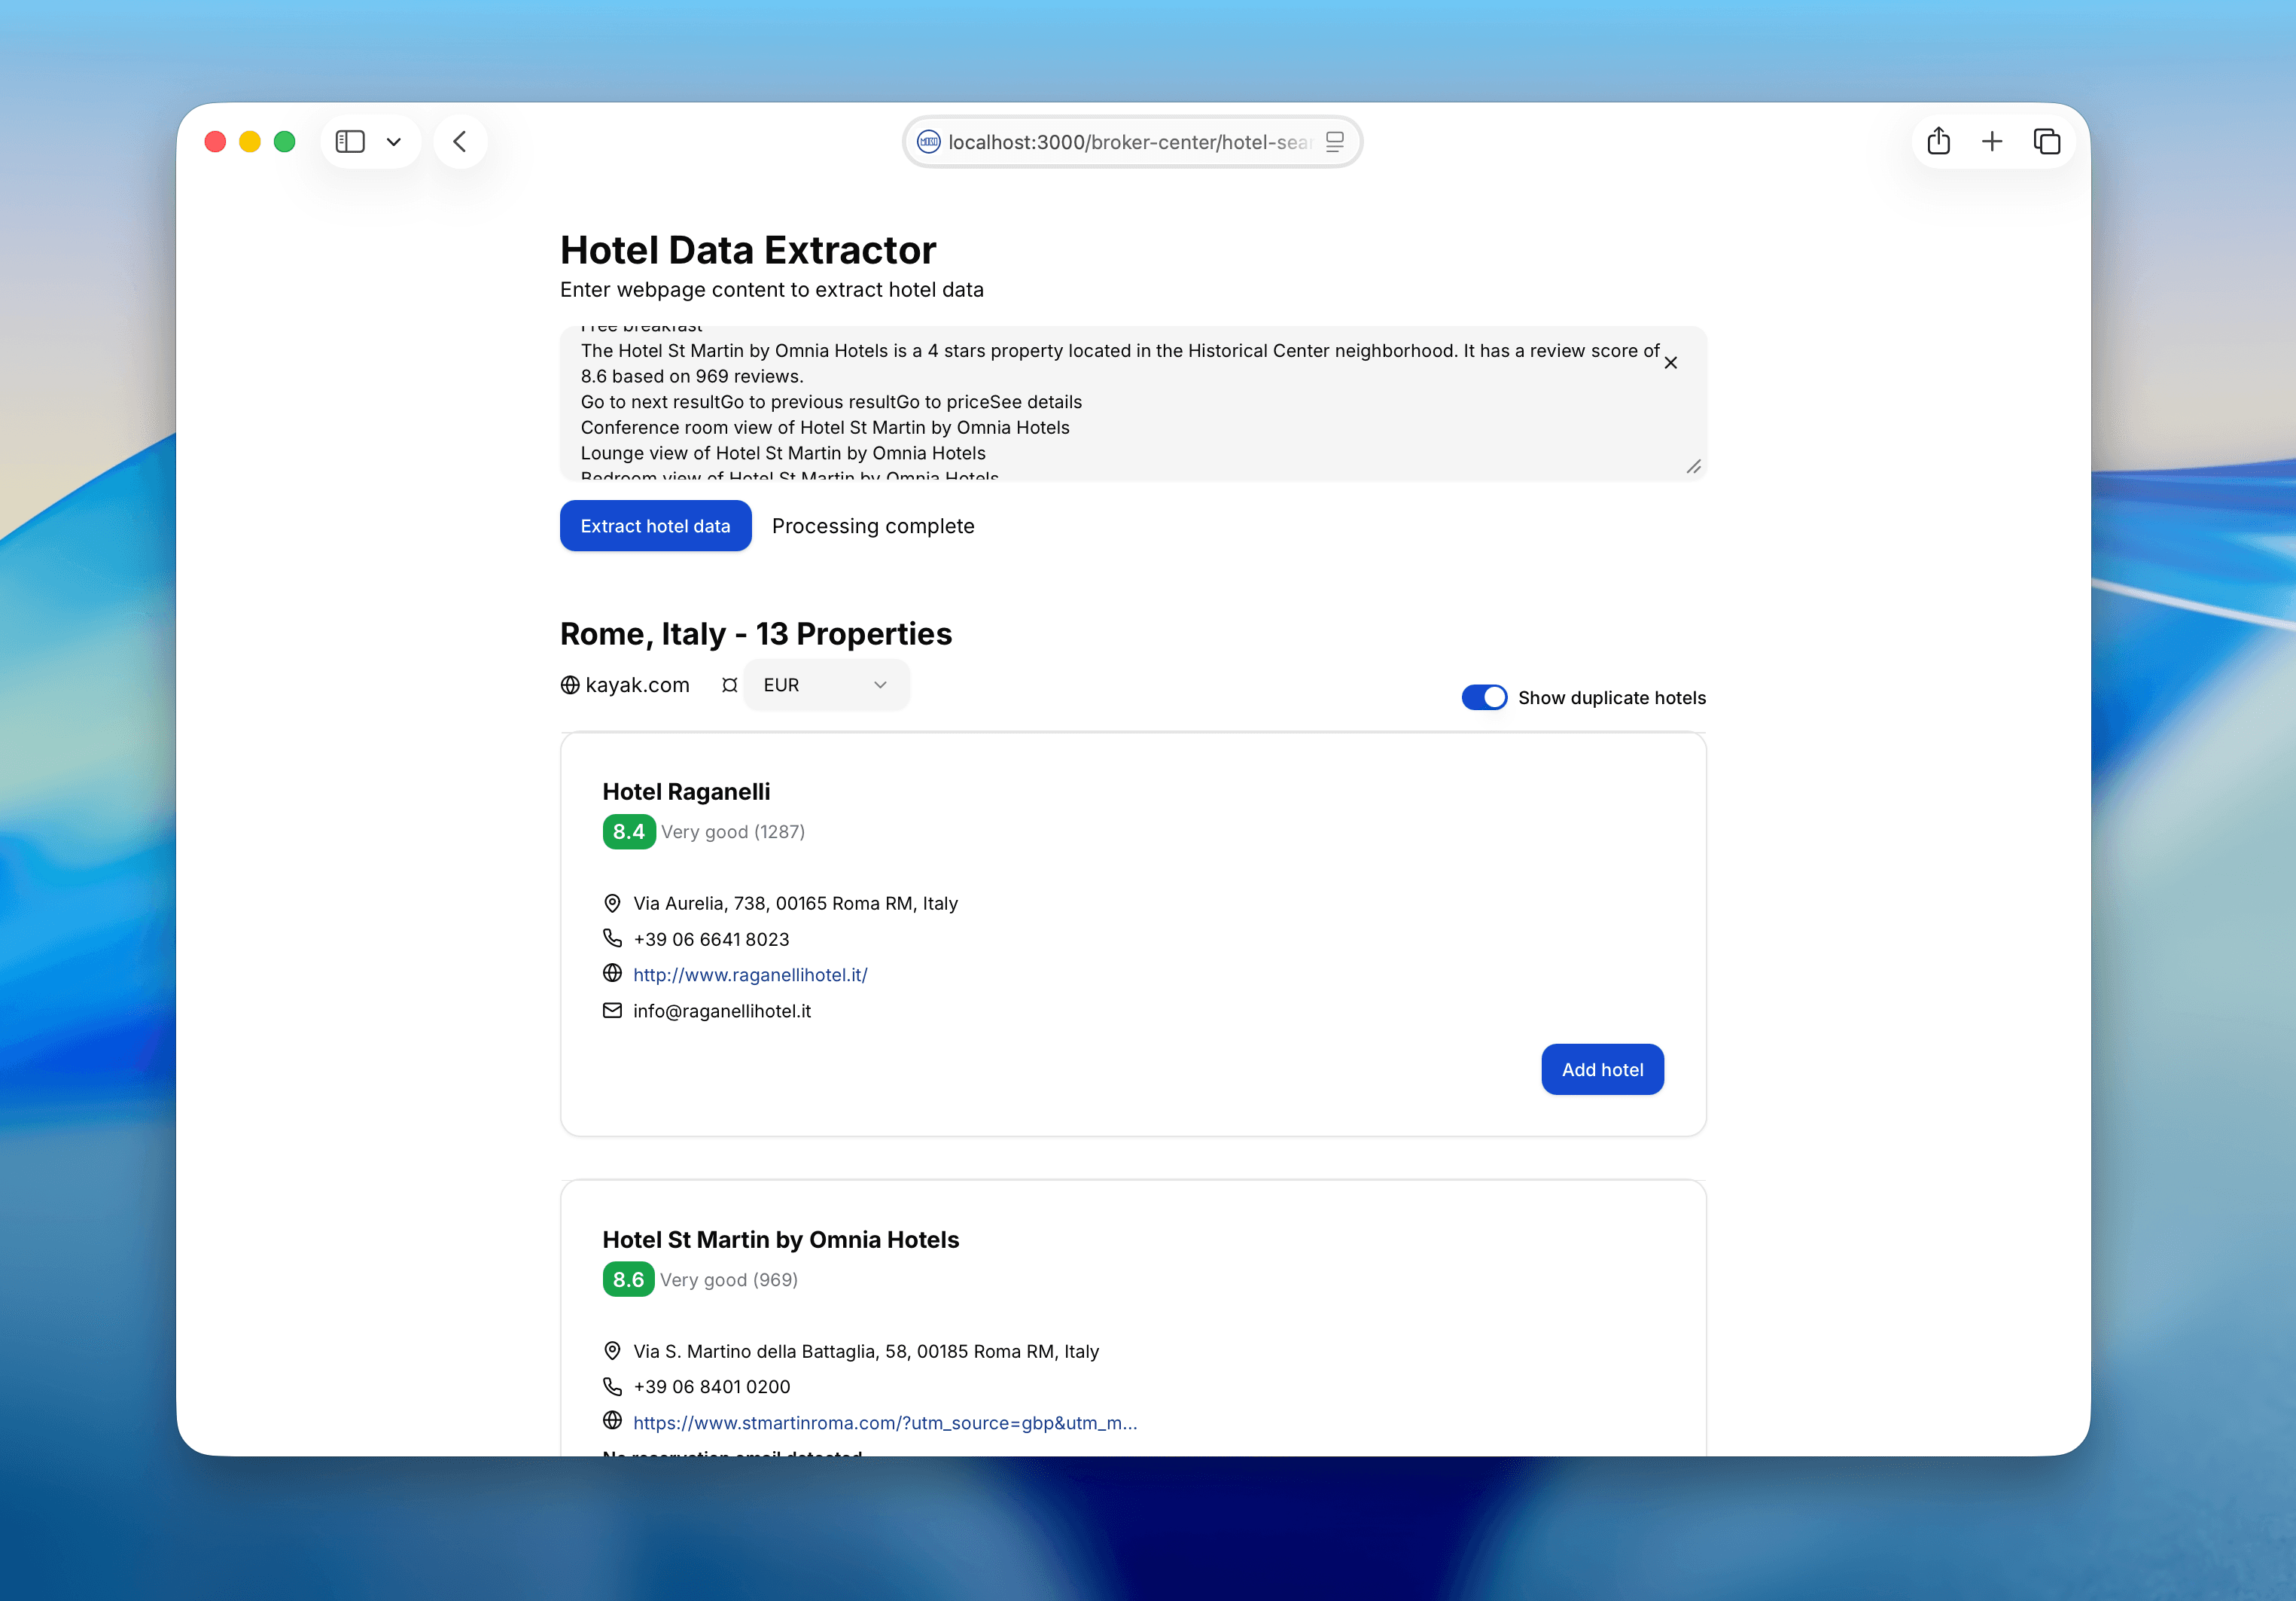Image resolution: width=2296 pixels, height=1601 pixels.
Task: Click the Very good (969) review text
Action: tap(729, 1281)
